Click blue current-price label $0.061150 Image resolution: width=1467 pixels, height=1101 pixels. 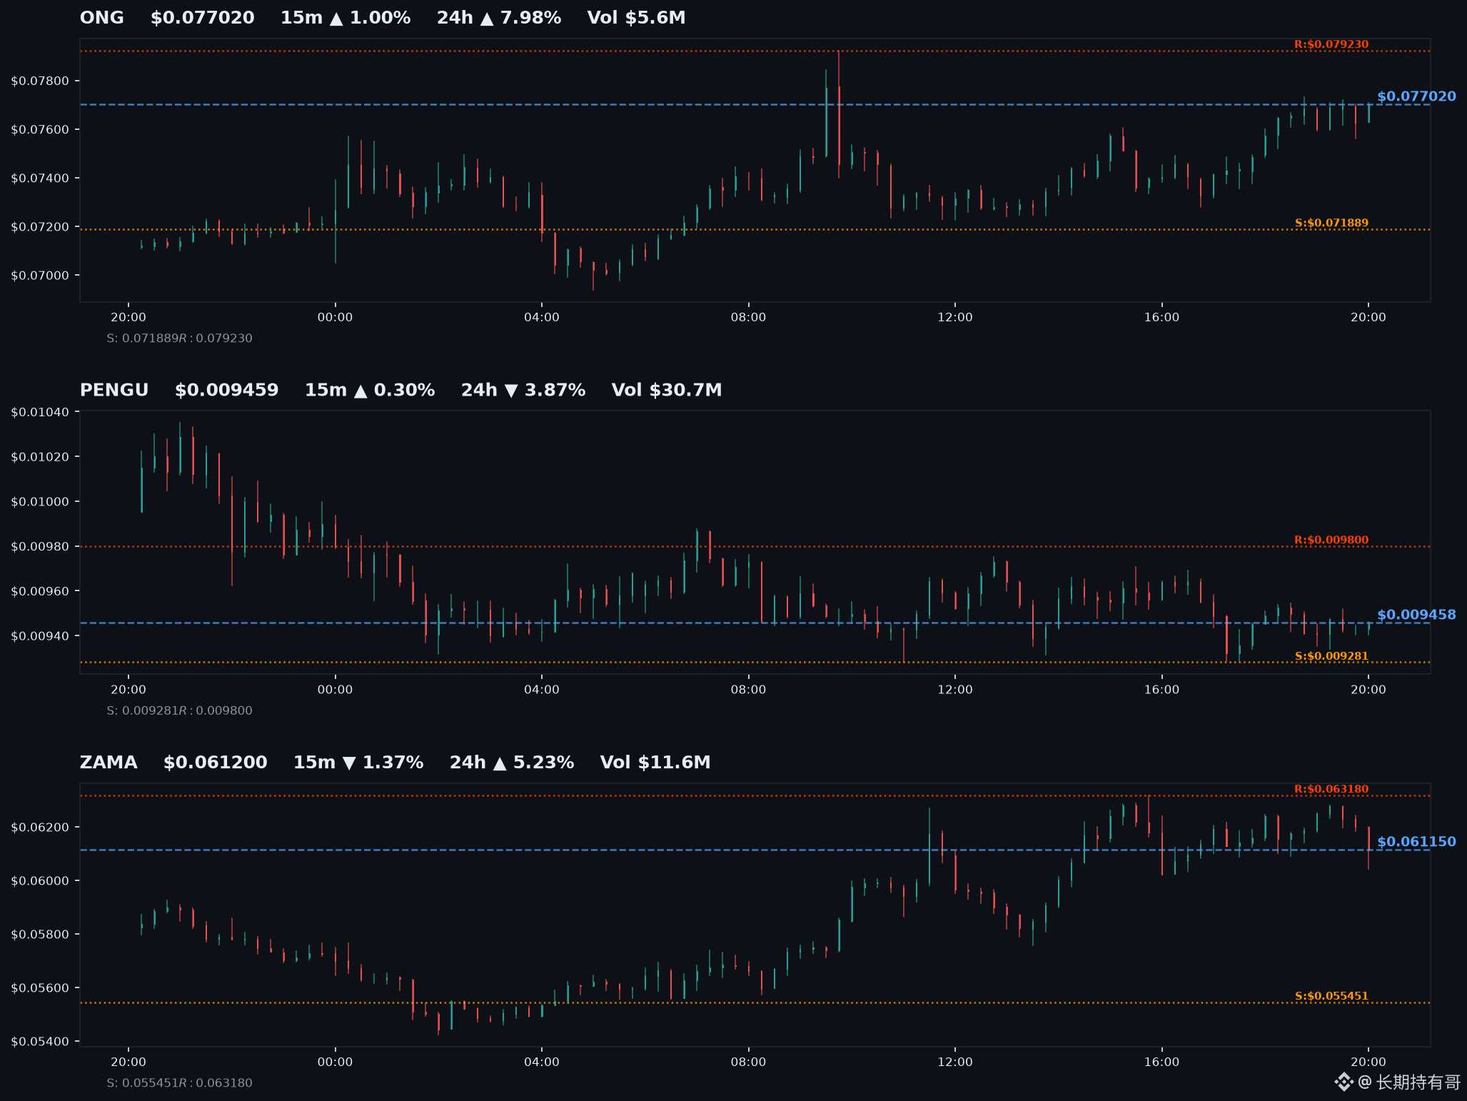tap(1416, 842)
